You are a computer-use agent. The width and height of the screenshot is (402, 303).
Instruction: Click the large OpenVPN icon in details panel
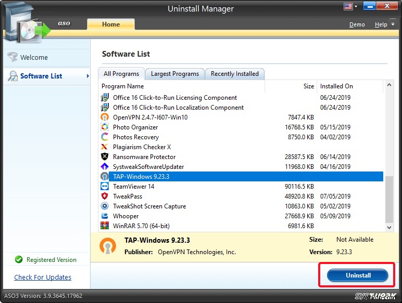coord(108,246)
